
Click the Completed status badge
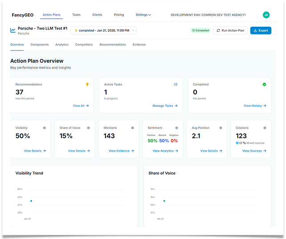[200, 30]
